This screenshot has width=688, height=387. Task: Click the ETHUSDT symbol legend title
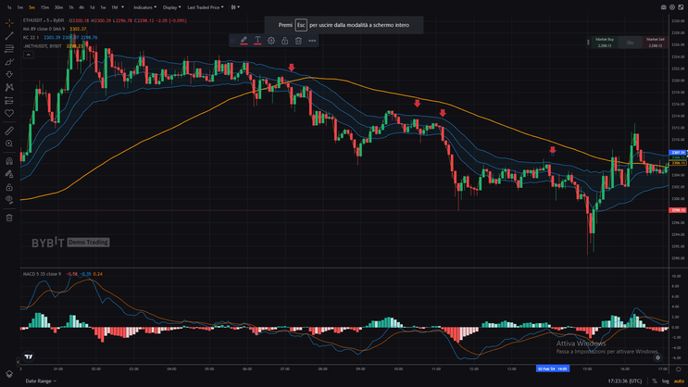pyautogui.click(x=44, y=20)
